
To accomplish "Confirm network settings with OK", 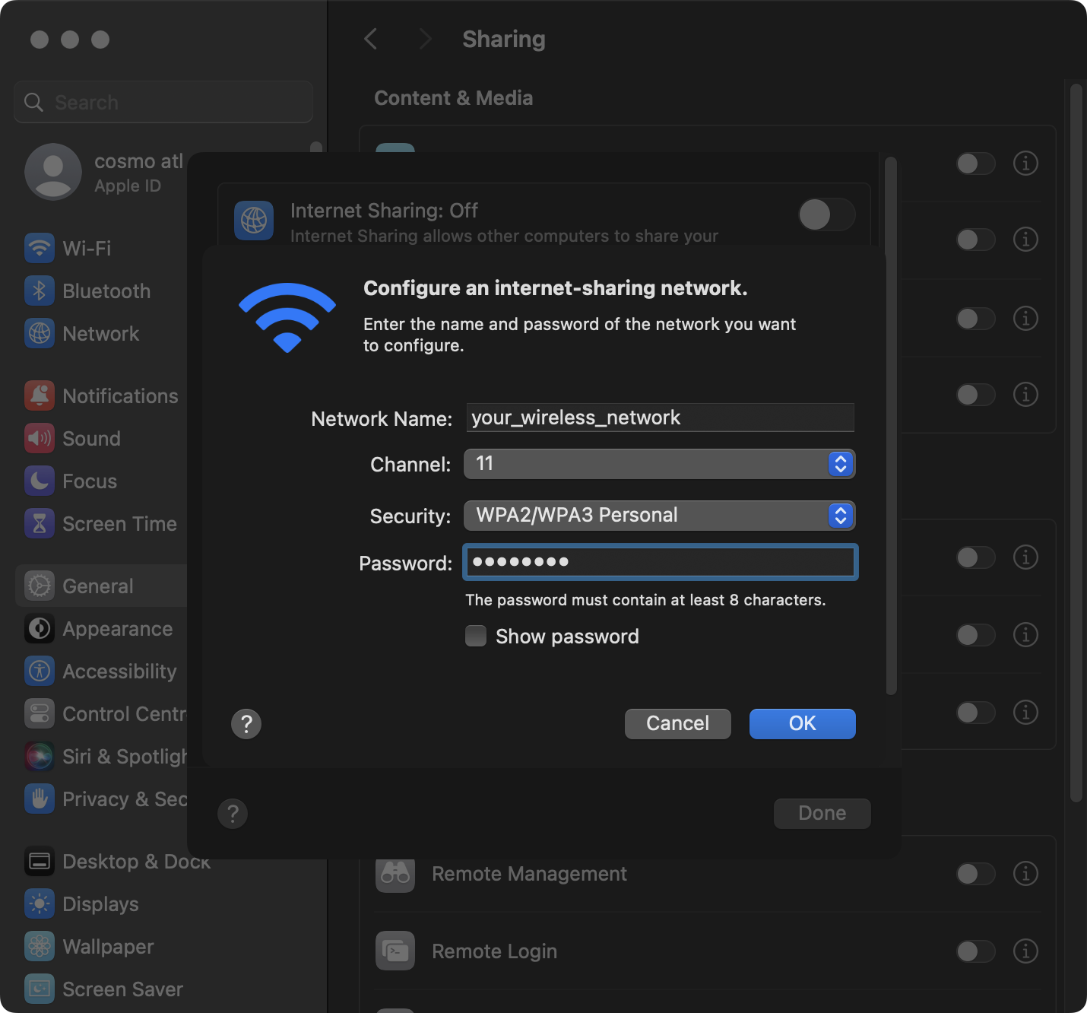I will pyautogui.click(x=803, y=724).
